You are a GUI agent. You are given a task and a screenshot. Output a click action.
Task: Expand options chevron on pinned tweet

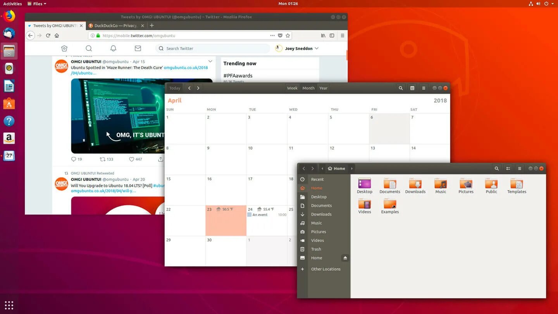210,61
